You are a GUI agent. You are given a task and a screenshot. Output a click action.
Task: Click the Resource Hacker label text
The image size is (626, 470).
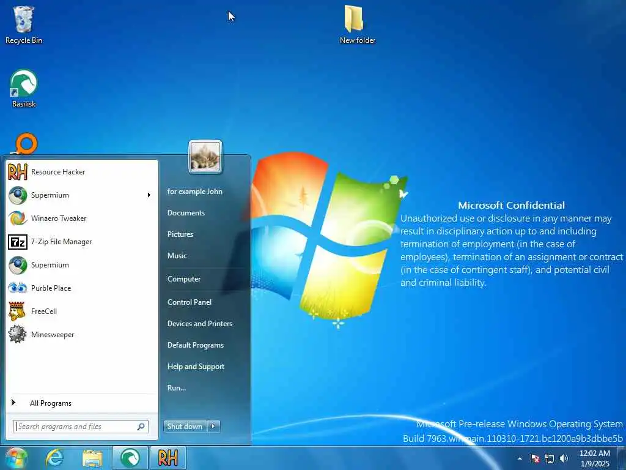(58, 172)
